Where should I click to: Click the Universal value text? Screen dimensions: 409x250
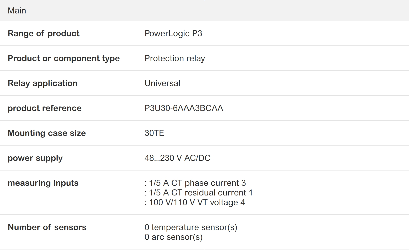pos(162,83)
